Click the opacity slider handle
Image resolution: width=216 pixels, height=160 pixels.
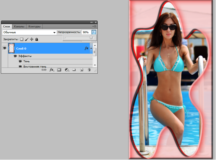[91, 37]
